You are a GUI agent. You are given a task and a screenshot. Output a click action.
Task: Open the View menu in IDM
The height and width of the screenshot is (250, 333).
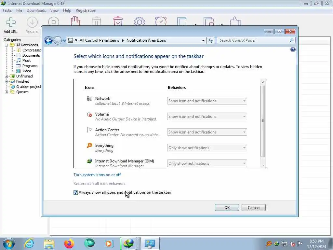point(54,10)
